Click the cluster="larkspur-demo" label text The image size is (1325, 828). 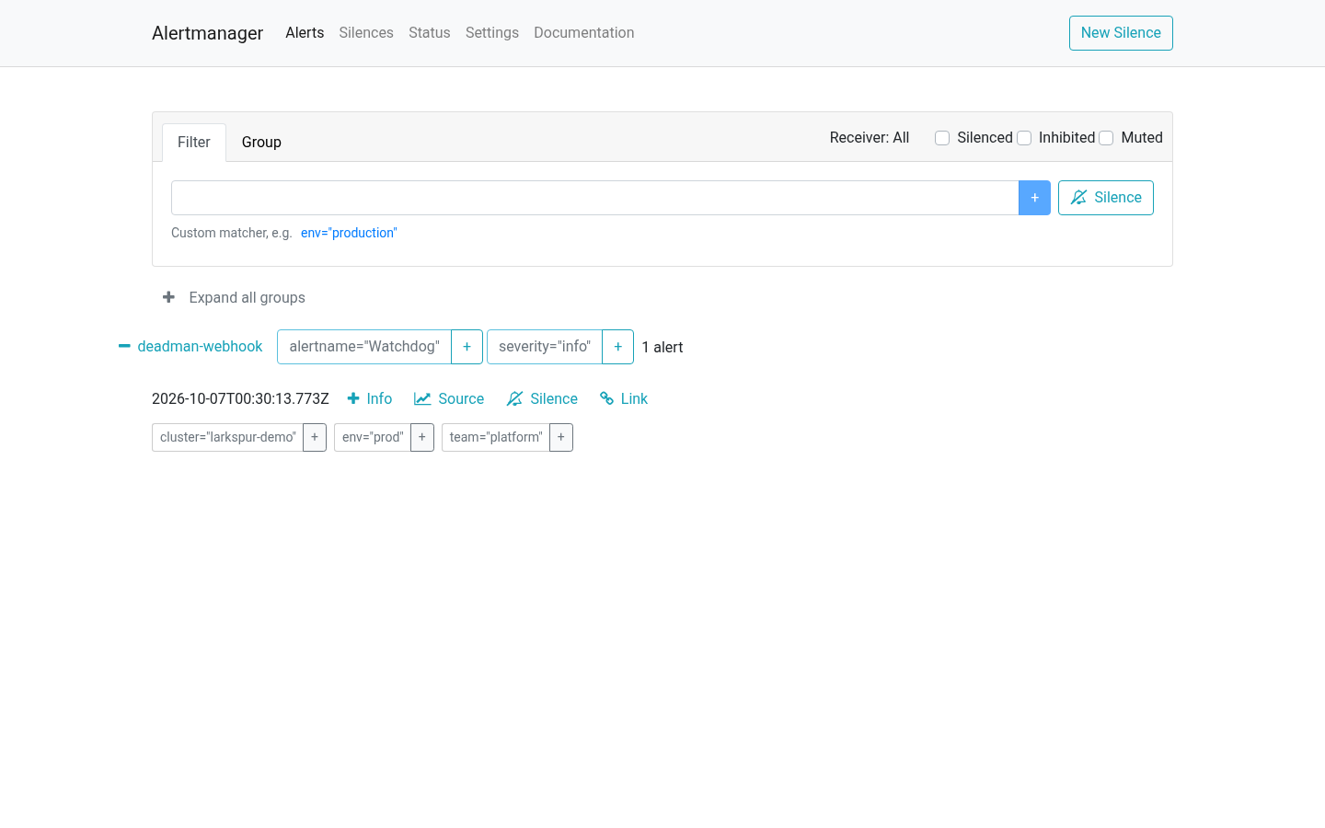point(228,437)
